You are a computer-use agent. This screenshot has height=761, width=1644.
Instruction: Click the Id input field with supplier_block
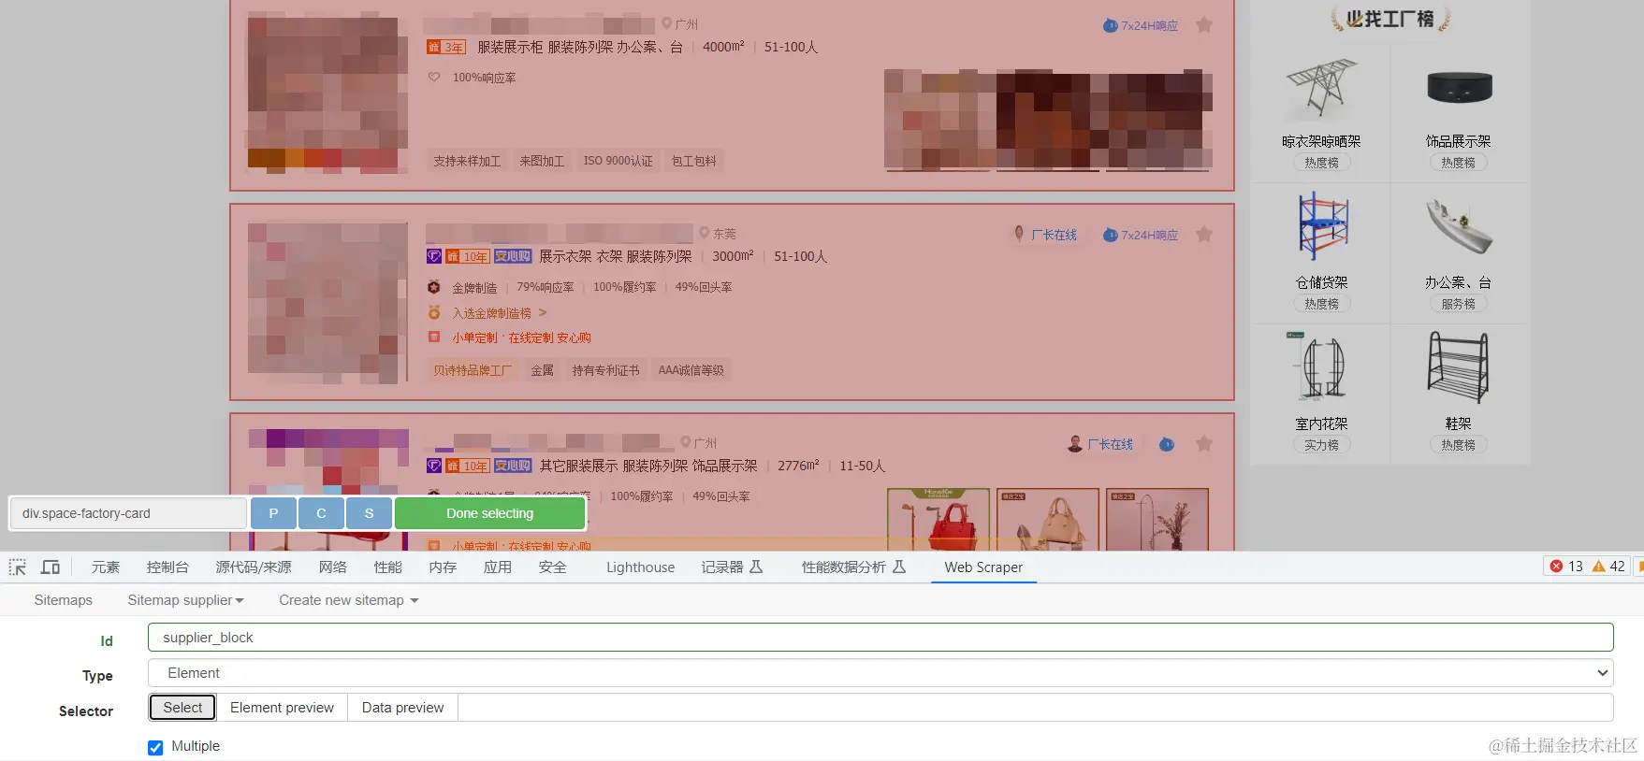pyautogui.click(x=880, y=638)
